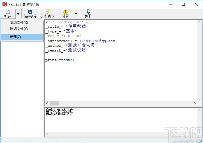This screenshot has height=143, width=203.
Task: Click left arrow of output panel scrollbar
Action: tap(47, 134)
